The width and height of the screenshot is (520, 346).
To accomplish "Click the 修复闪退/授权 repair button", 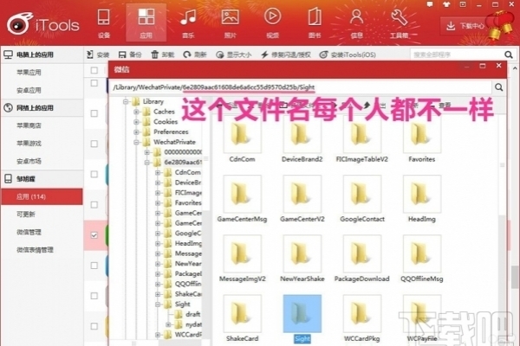I will point(286,54).
